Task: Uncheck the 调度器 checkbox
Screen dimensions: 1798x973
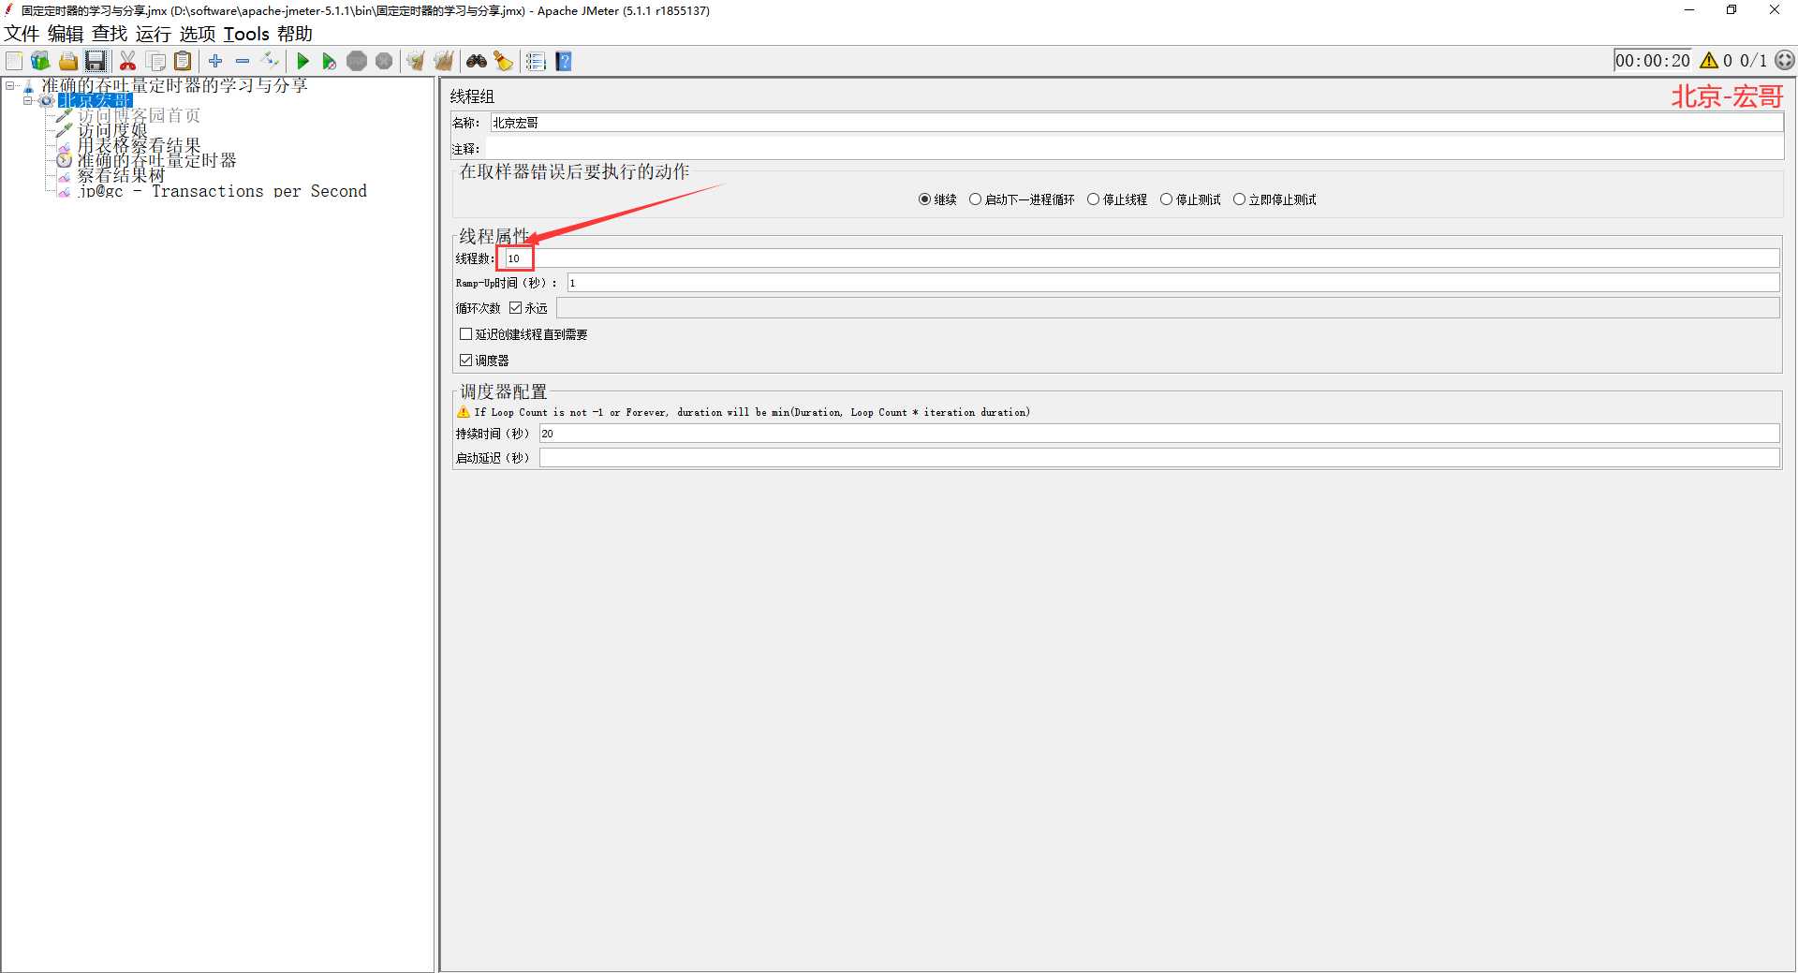Action: click(x=465, y=360)
